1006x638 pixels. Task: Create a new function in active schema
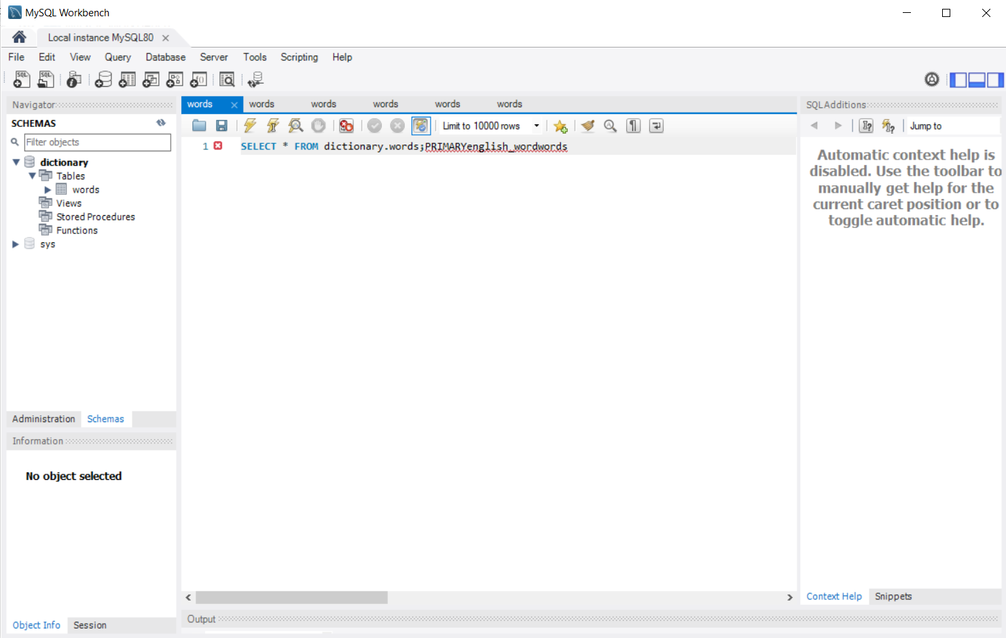(x=198, y=79)
